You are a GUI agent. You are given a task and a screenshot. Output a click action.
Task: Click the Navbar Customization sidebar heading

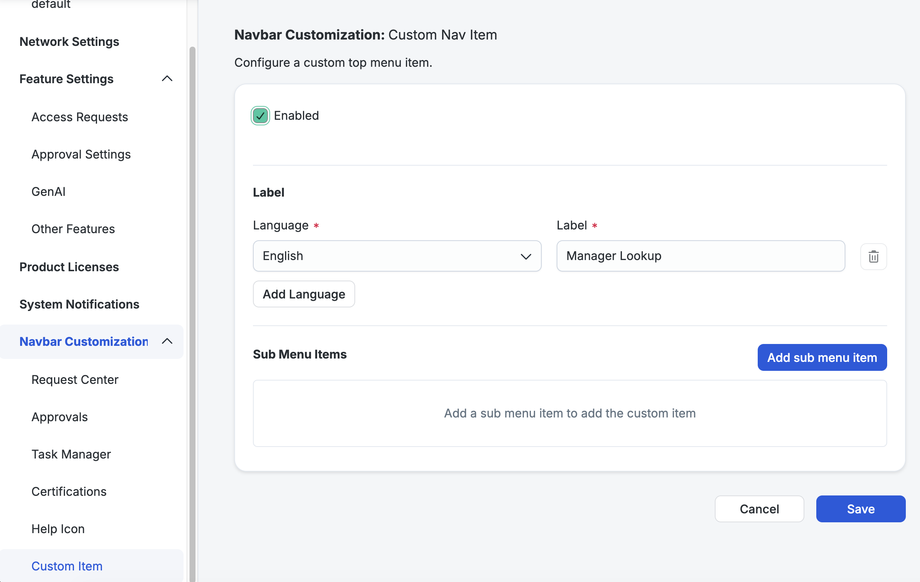pyautogui.click(x=84, y=341)
